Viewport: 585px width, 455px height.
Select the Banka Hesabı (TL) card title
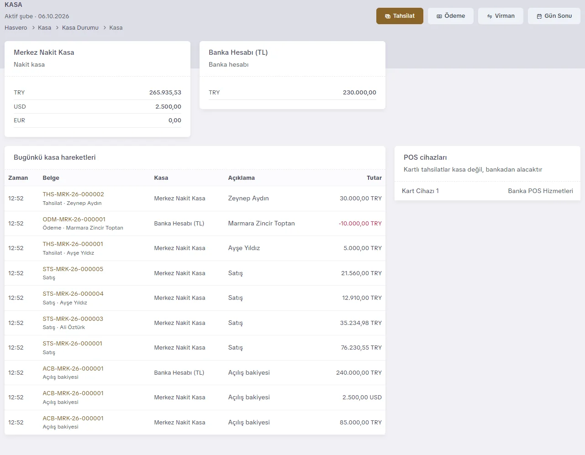[238, 52]
